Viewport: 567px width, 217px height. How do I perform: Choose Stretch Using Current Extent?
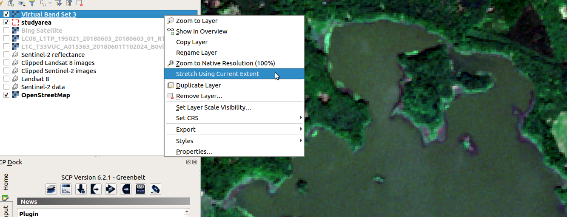pos(234,74)
